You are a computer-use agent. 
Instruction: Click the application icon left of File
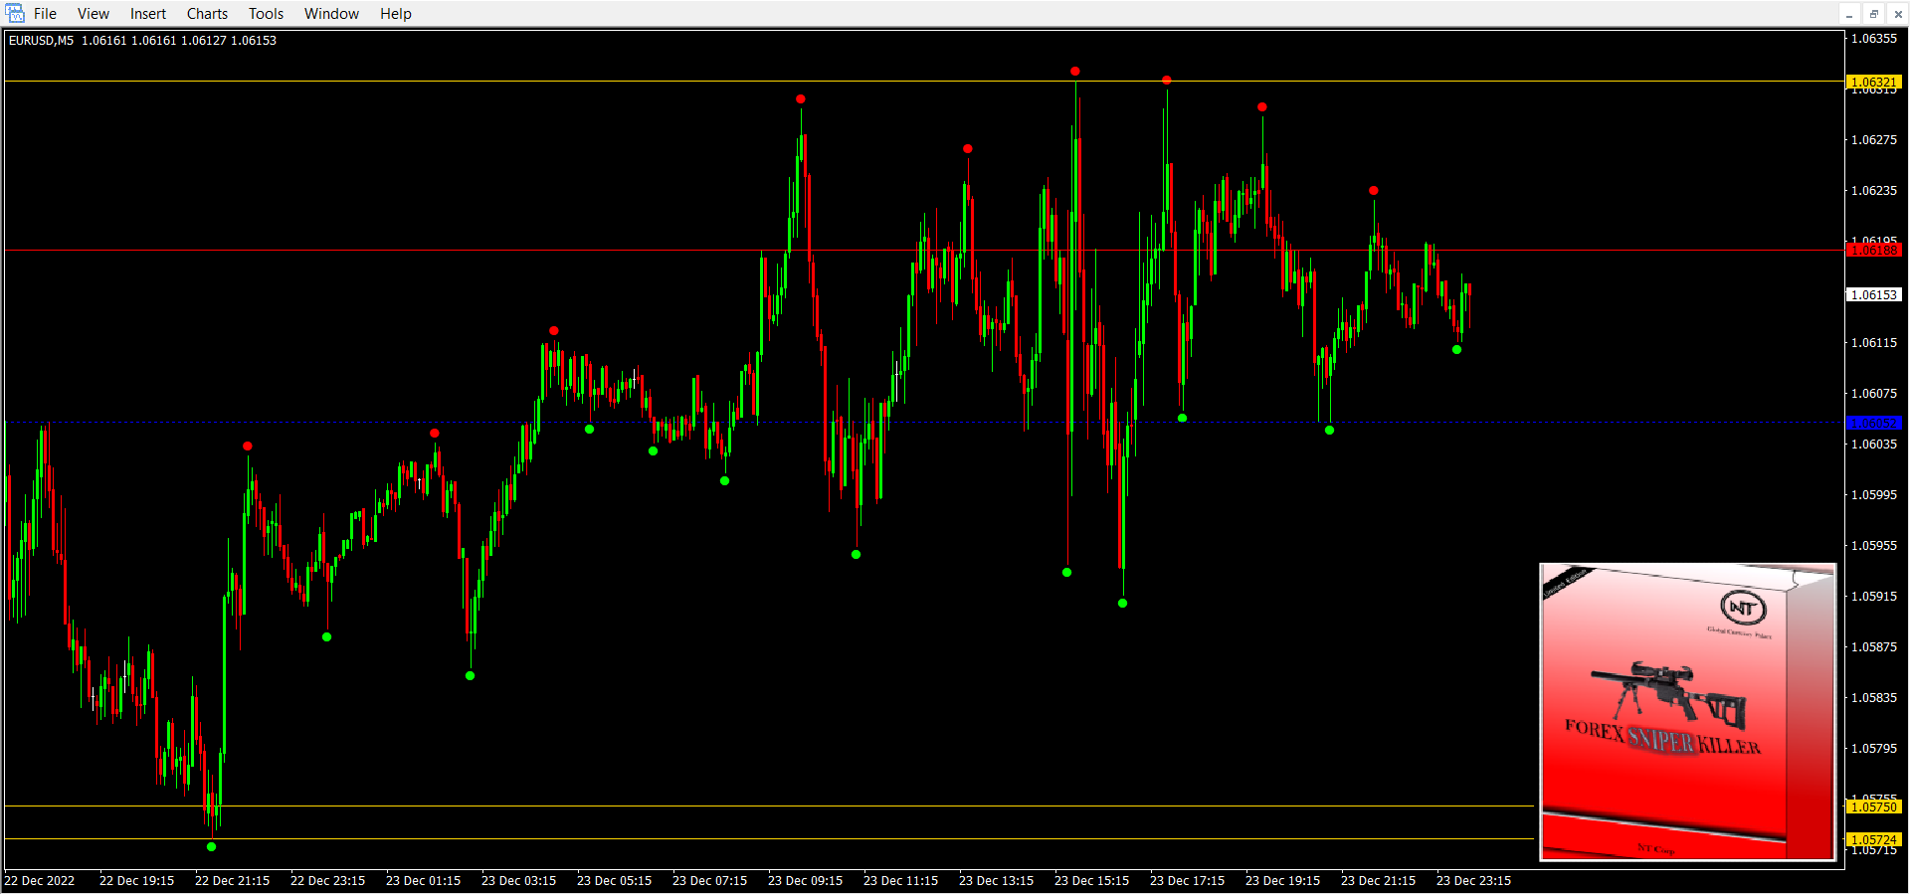click(x=15, y=14)
